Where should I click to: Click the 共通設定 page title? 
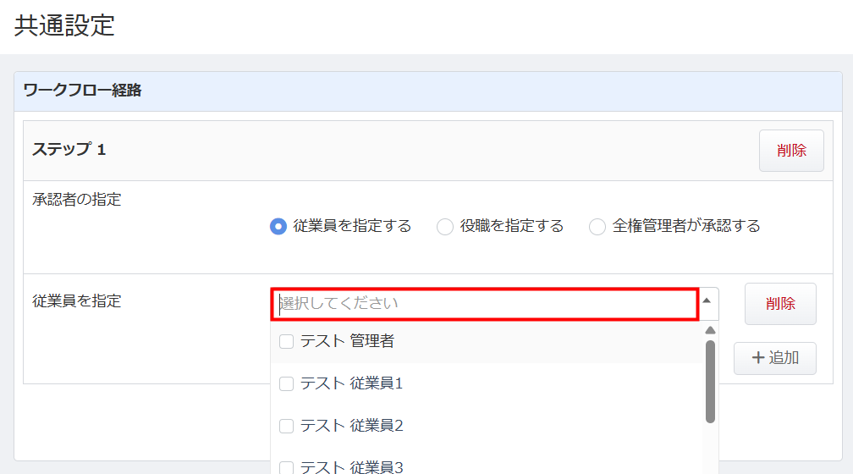pyautogui.click(x=64, y=25)
